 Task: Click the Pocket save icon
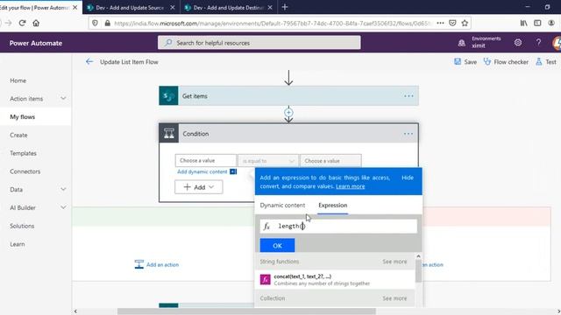point(452,24)
